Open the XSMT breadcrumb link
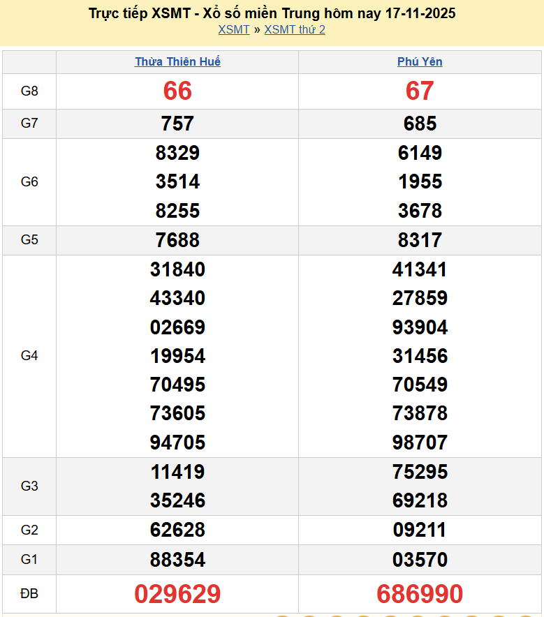The image size is (544, 617). pyautogui.click(x=234, y=29)
